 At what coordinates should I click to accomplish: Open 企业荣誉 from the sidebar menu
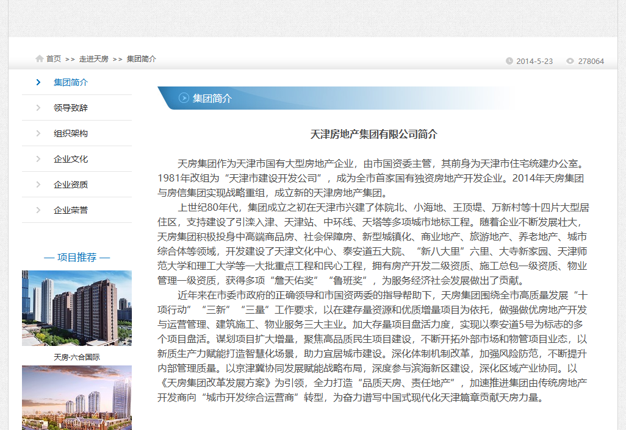[x=71, y=210]
